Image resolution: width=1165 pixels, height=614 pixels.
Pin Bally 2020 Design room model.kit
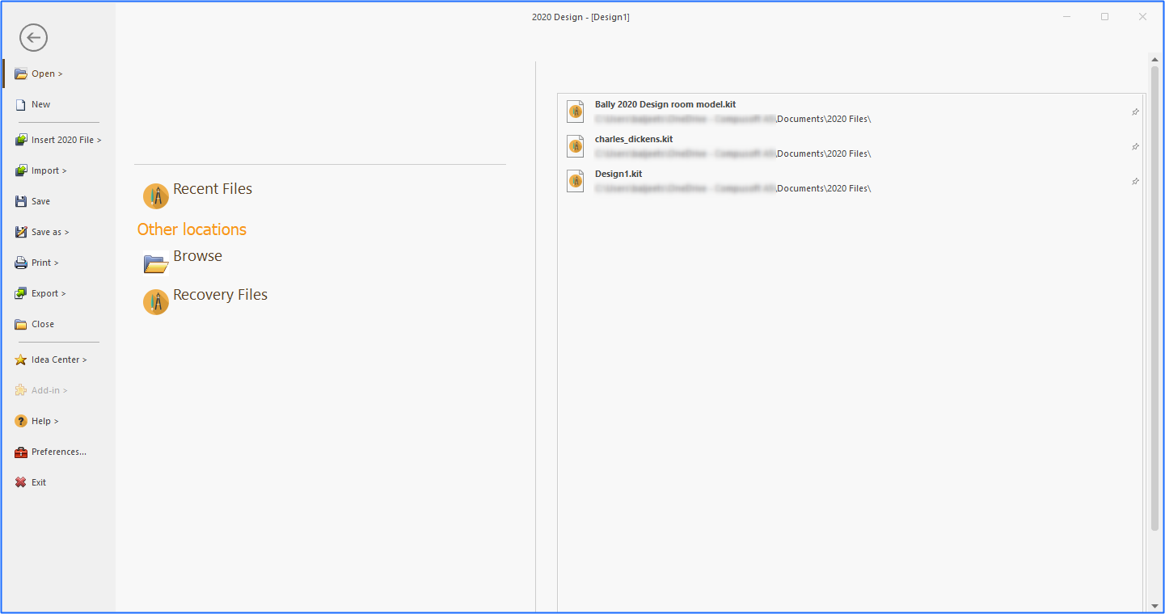click(x=1135, y=112)
